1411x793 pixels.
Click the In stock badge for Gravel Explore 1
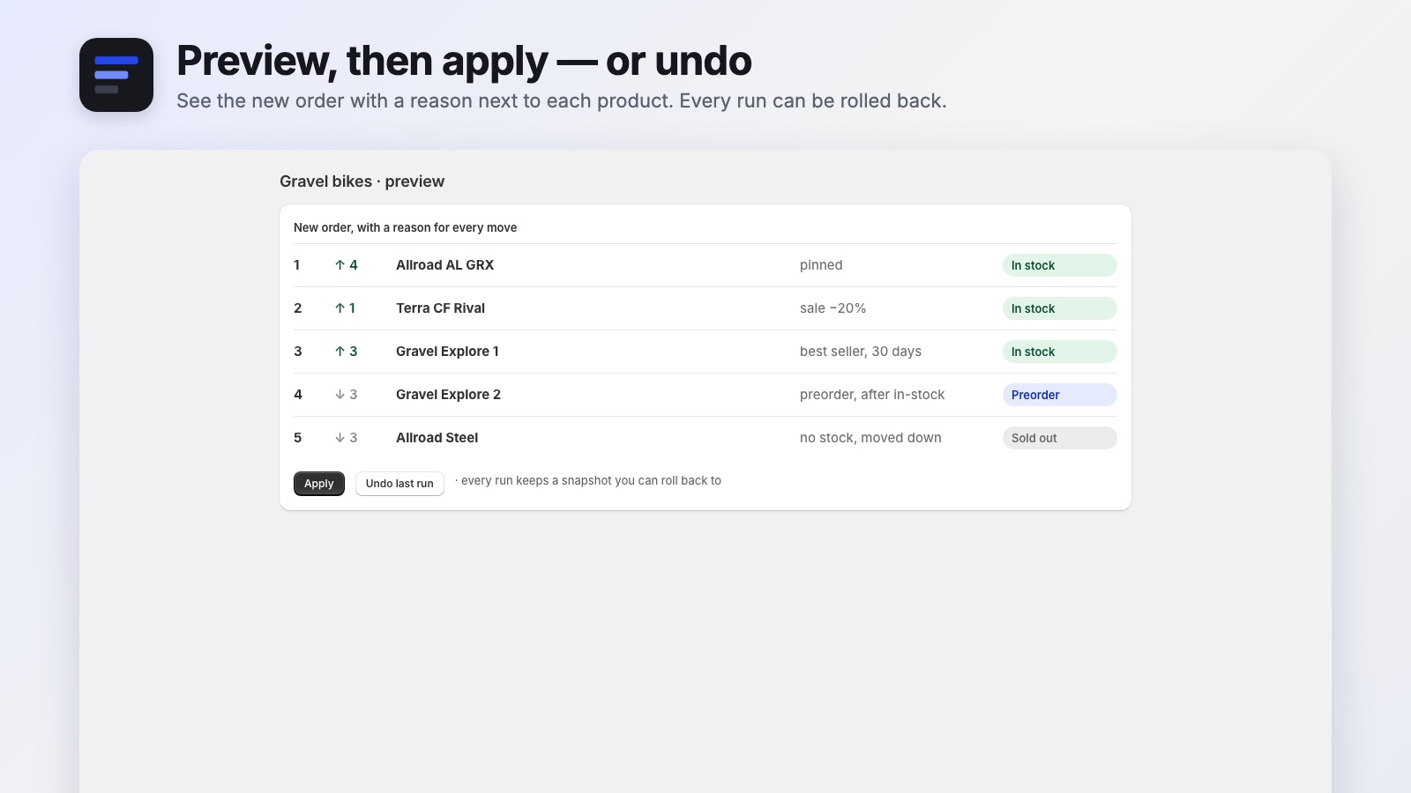(1060, 352)
